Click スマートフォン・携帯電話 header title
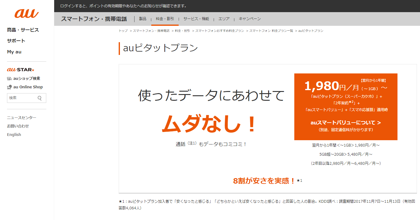The height and width of the screenshot is (220, 420). pos(94,19)
